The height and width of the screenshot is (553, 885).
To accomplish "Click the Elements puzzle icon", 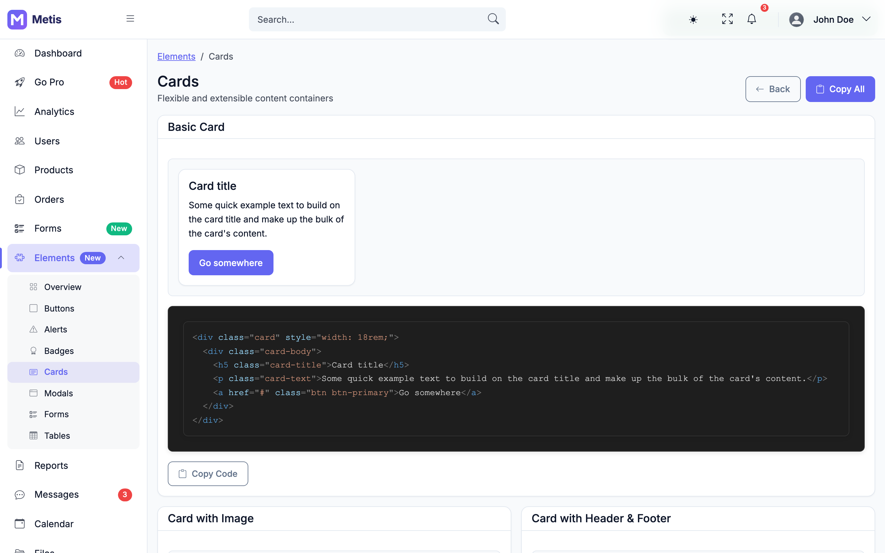I will [20, 258].
